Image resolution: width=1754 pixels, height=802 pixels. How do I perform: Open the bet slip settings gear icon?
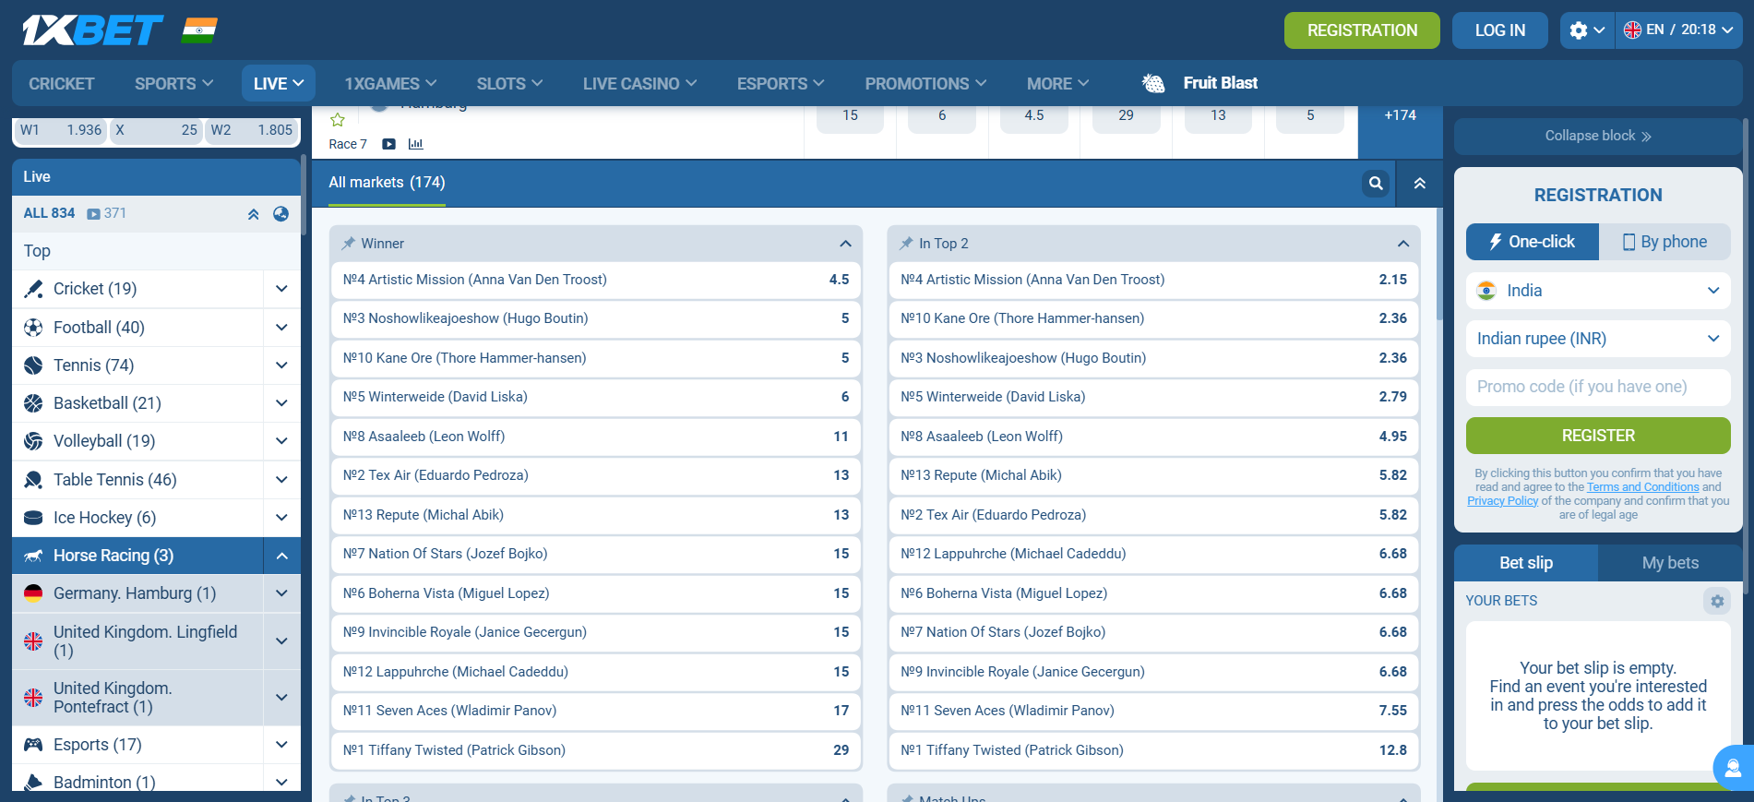pos(1716,601)
